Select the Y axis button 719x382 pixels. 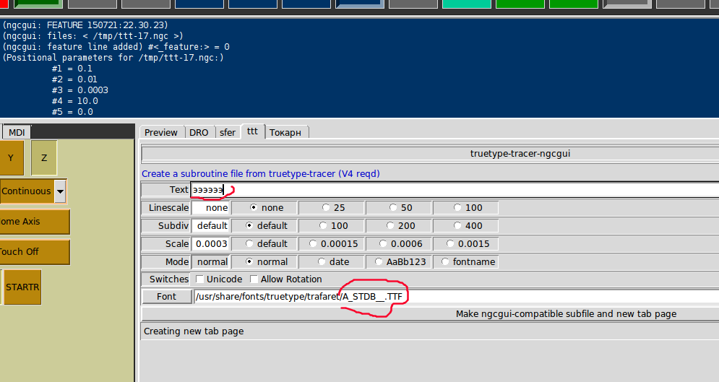click(11, 158)
